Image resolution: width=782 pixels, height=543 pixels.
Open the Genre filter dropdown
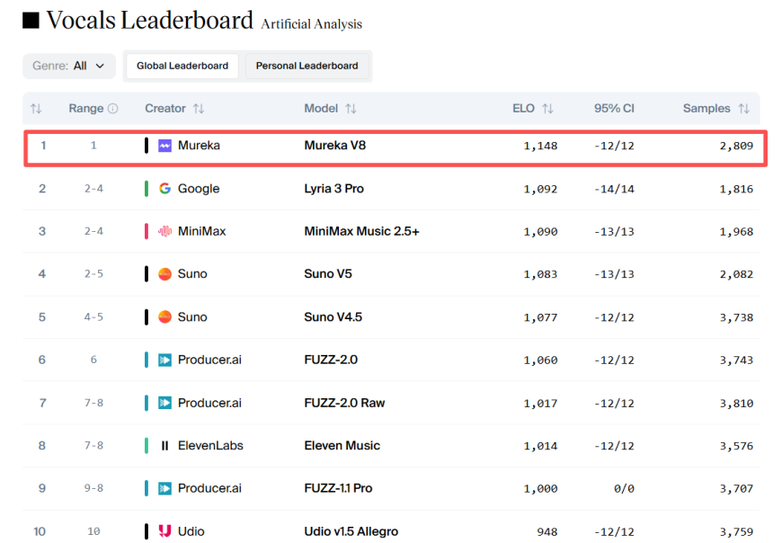(69, 66)
